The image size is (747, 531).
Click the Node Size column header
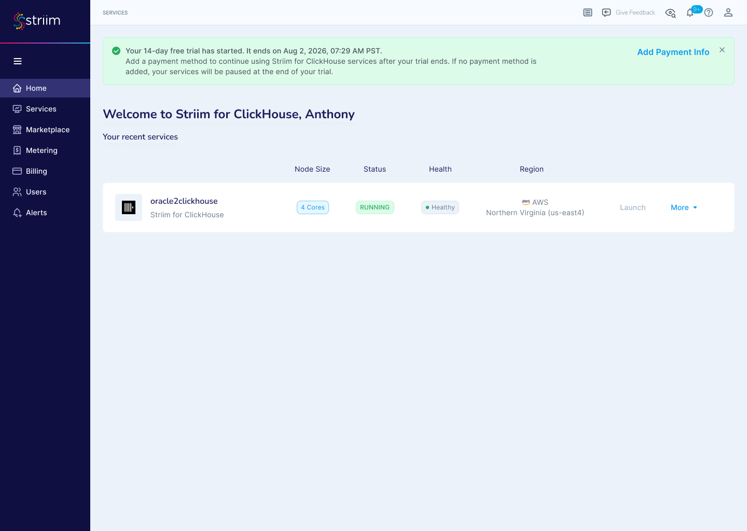click(312, 169)
